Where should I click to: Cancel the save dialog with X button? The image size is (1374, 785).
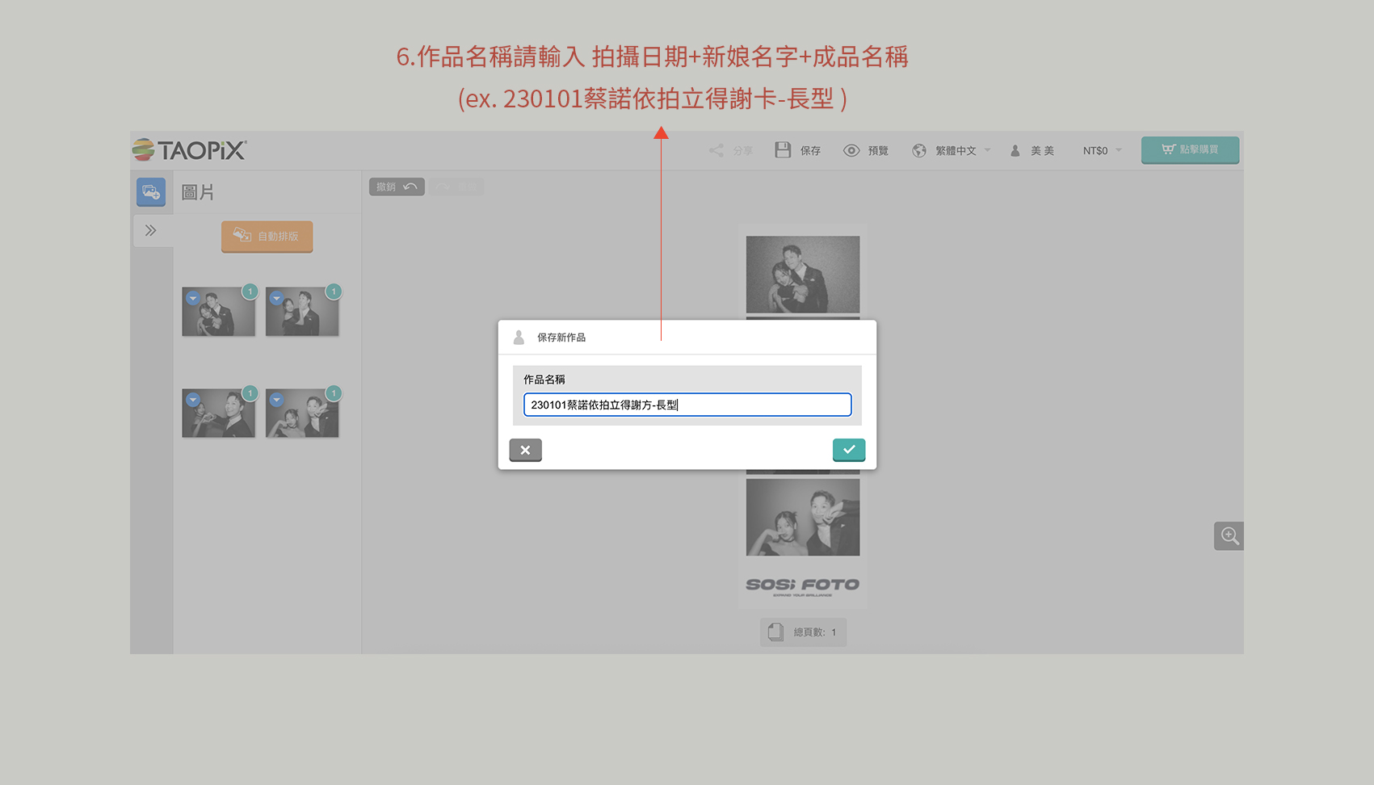(x=525, y=450)
